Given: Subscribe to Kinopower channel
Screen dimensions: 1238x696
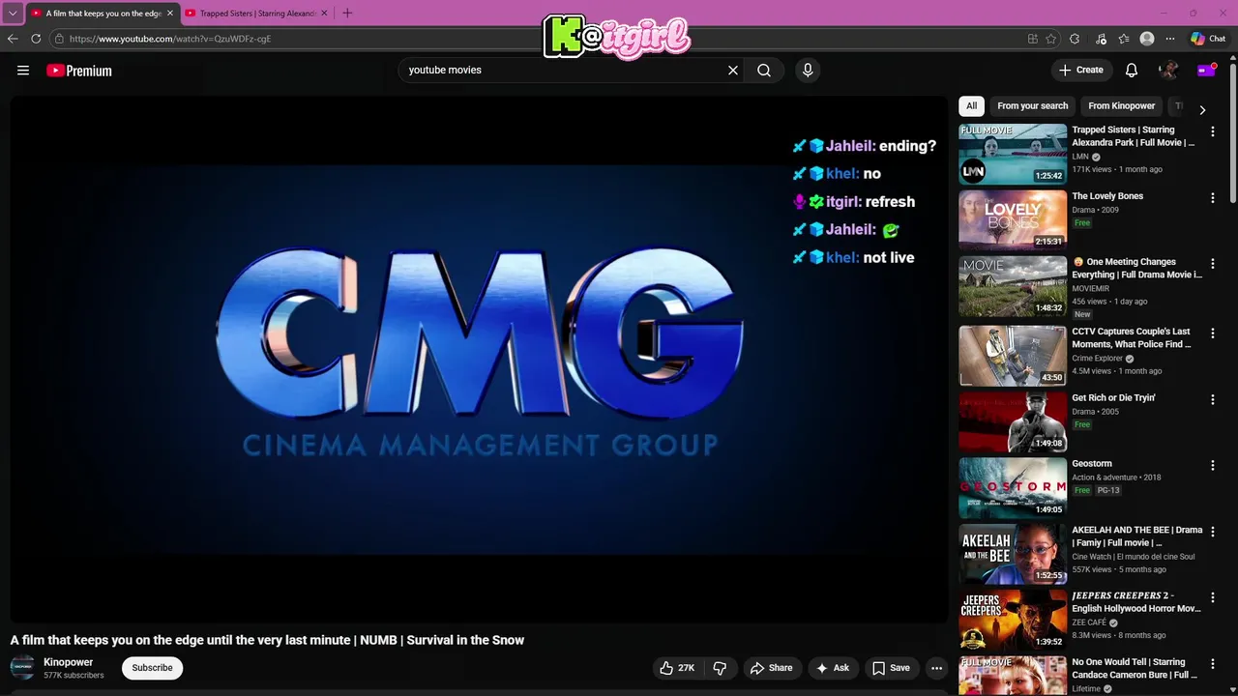Looking at the screenshot, I should click(x=152, y=668).
